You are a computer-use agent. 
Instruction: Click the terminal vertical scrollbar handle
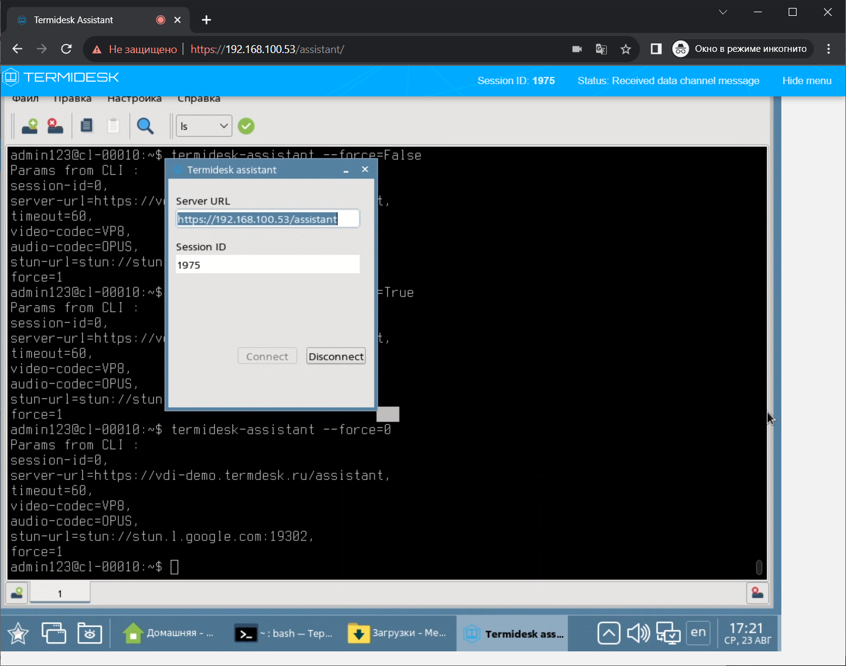pyautogui.click(x=759, y=567)
